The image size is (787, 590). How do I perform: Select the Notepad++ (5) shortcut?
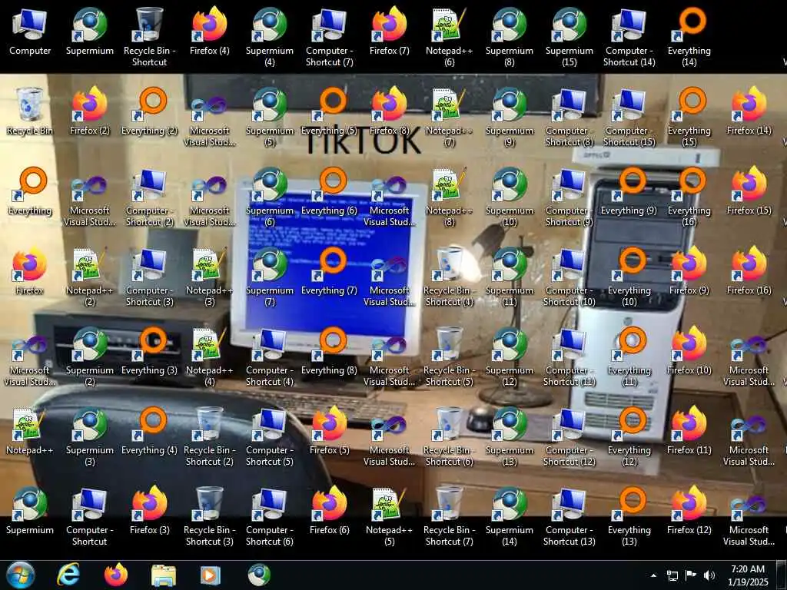click(x=390, y=516)
